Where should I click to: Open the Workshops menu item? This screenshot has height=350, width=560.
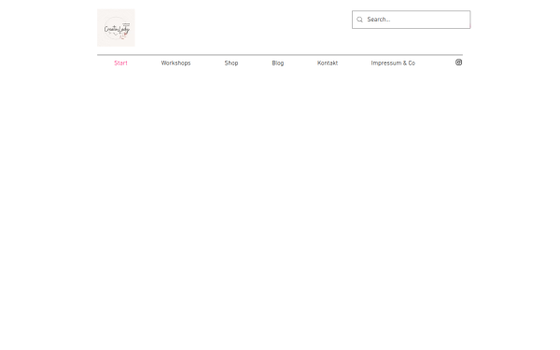pos(175,63)
